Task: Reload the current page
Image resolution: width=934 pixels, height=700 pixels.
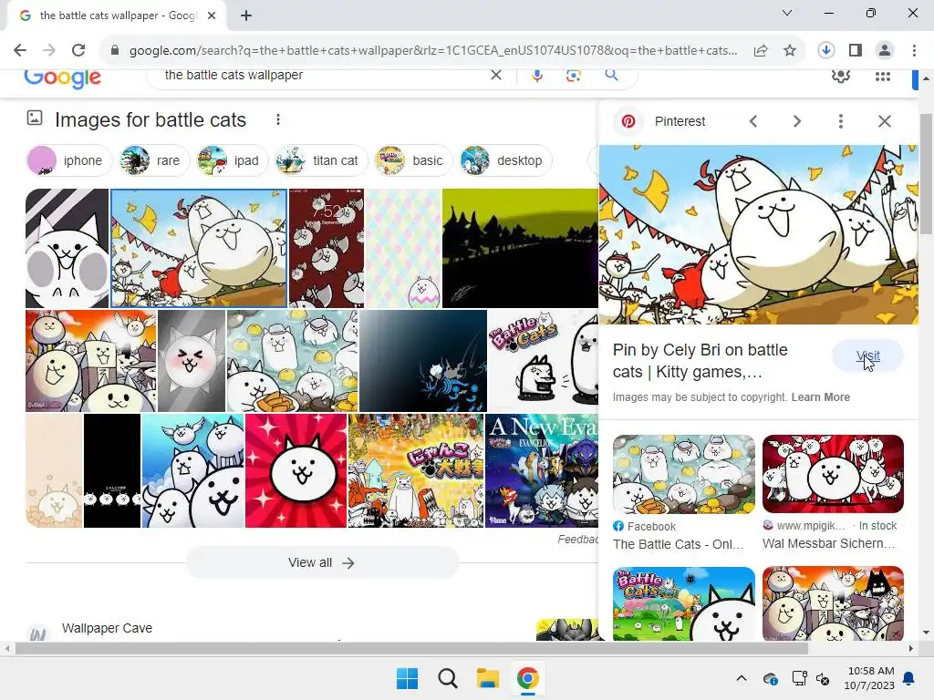Action: [x=78, y=51]
